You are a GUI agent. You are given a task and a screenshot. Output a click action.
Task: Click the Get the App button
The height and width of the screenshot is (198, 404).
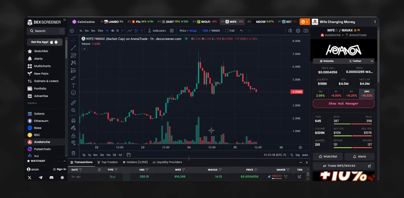tap(45, 42)
